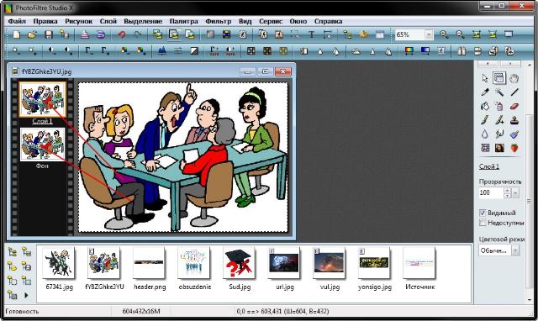Screen dimensions: 538x321
Task: Click the Print icon in the toolbar
Action: (84, 34)
